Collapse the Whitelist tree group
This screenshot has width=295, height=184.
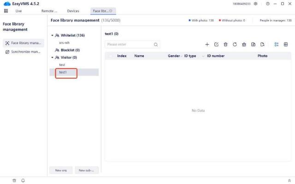[52, 35]
